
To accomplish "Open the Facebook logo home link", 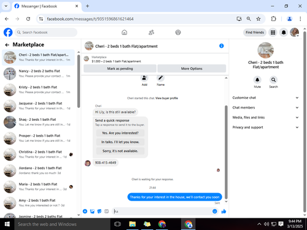I will (8, 33).
